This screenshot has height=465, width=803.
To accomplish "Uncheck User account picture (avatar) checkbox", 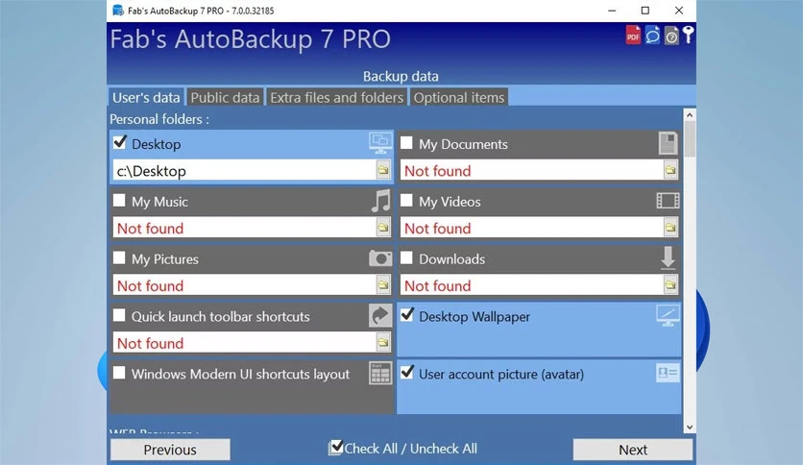I will 406,372.
